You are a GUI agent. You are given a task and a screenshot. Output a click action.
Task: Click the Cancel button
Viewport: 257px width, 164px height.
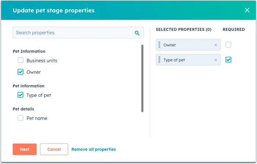[54, 149]
